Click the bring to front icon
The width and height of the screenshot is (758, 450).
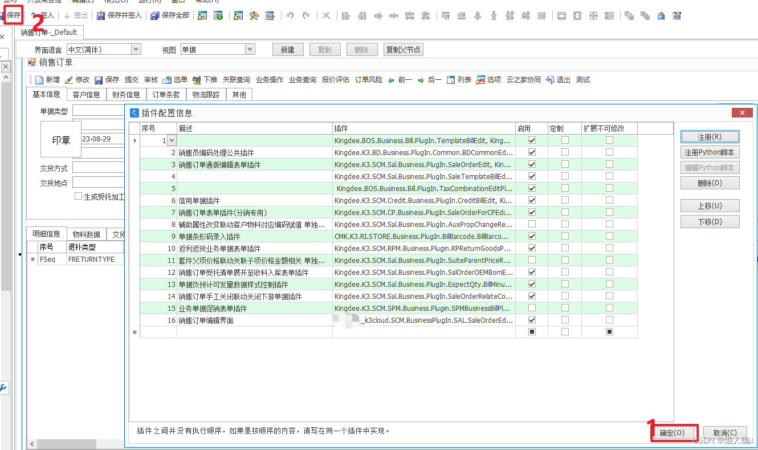629,15
